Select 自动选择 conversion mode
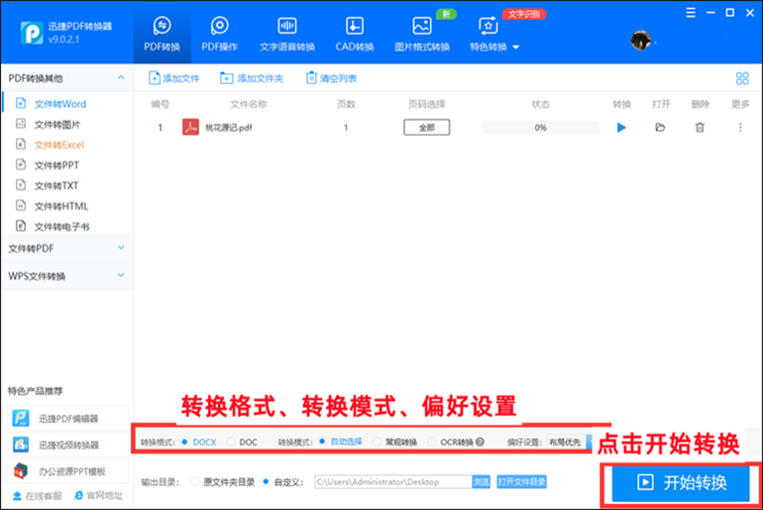The width and height of the screenshot is (763, 510). 322,442
